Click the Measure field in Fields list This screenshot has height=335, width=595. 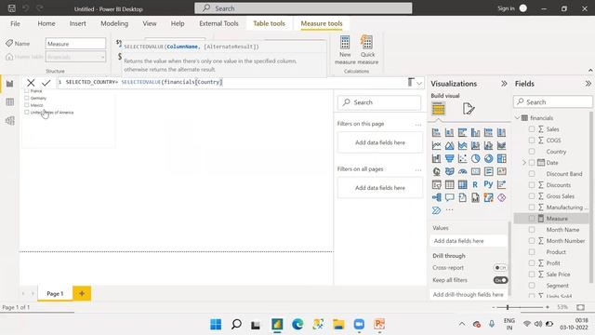click(557, 219)
